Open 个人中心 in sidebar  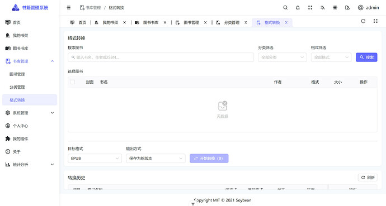click(30, 126)
